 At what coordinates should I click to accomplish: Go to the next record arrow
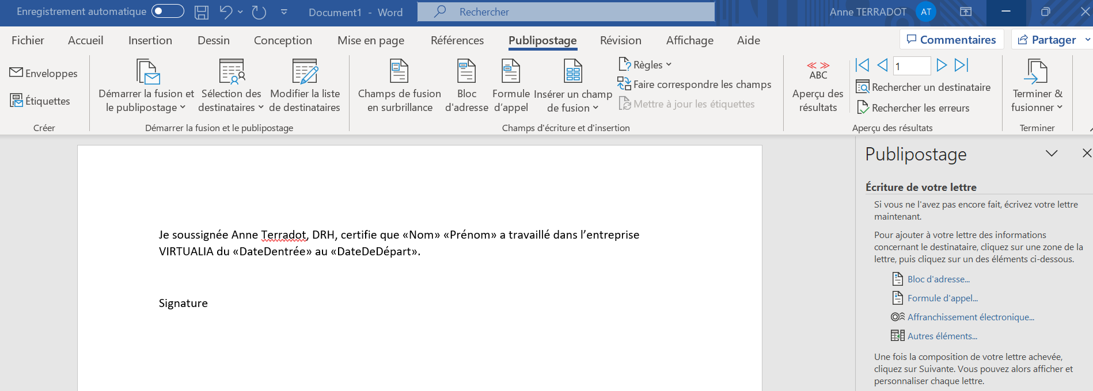942,66
